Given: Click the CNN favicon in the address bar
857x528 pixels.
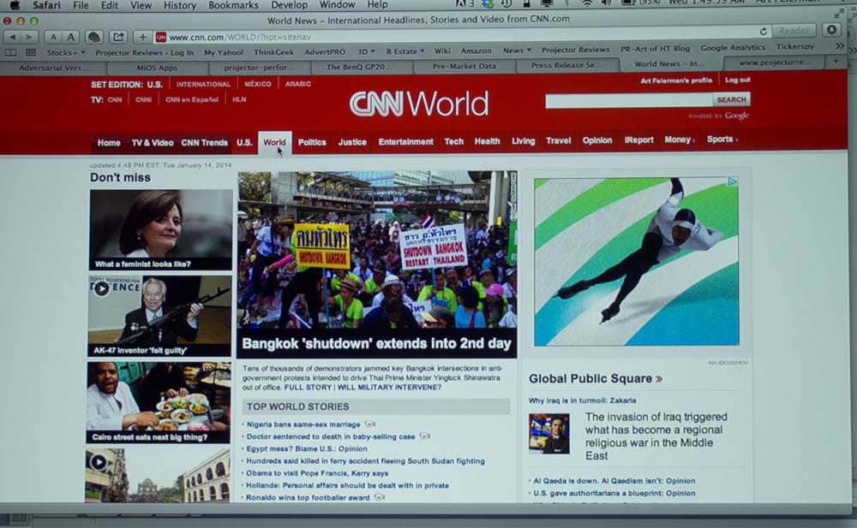Looking at the screenshot, I should pyautogui.click(x=161, y=37).
